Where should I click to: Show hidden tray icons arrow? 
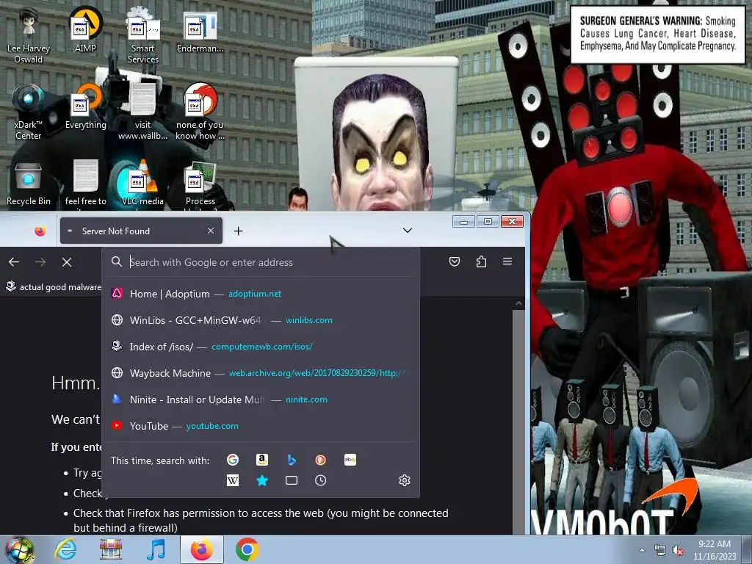coord(642,551)
